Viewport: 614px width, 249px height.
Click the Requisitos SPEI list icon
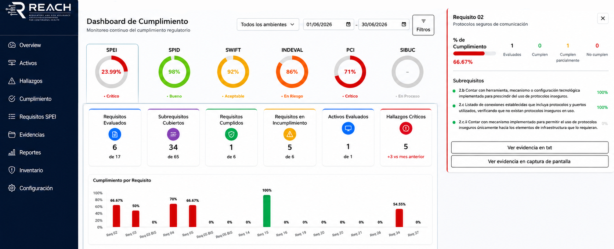(x=12, y=117)
